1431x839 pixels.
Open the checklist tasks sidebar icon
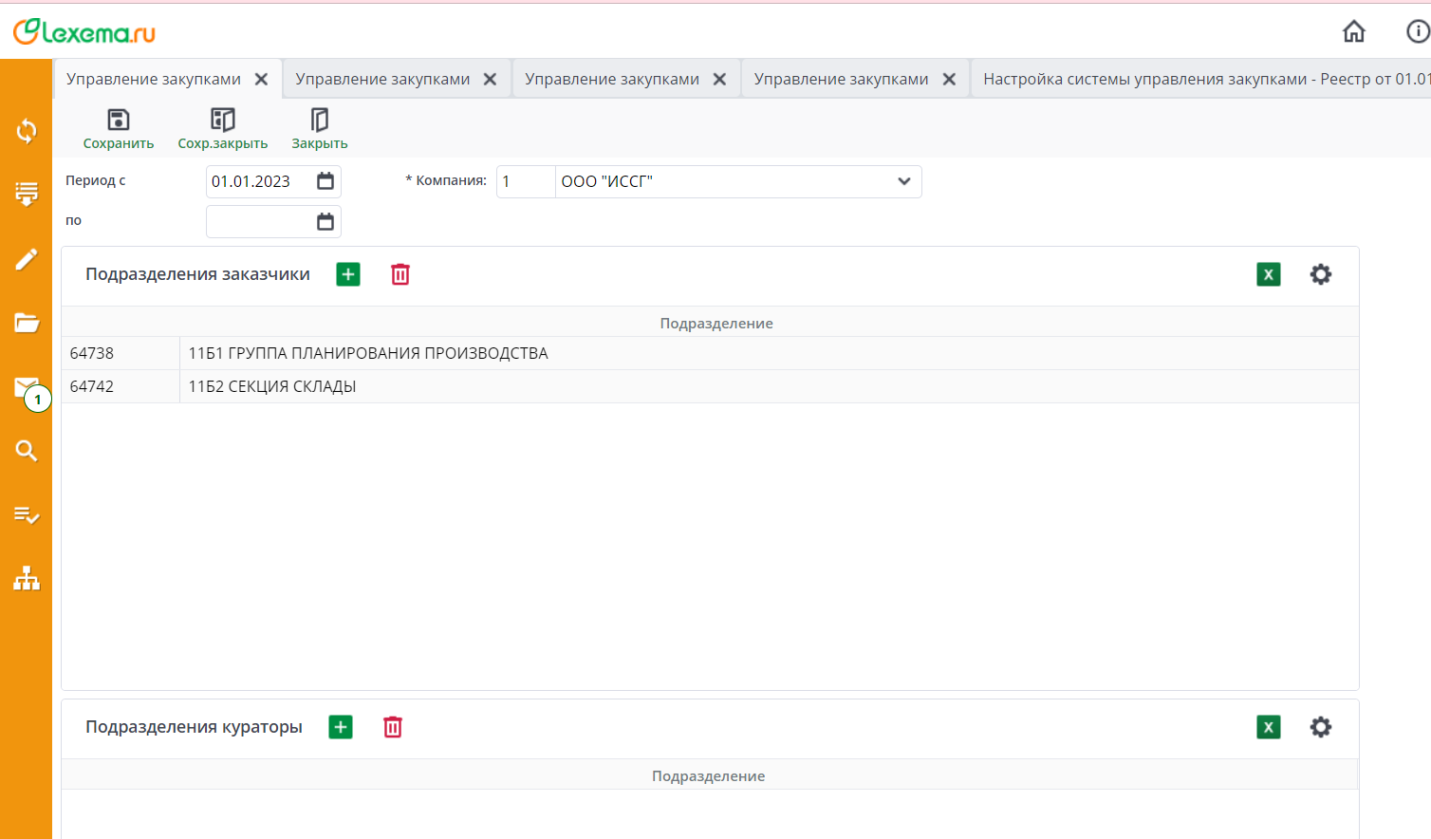pos(27,514)
